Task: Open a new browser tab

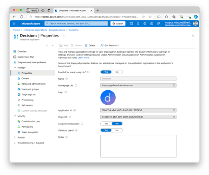Action: coord(98,11)
